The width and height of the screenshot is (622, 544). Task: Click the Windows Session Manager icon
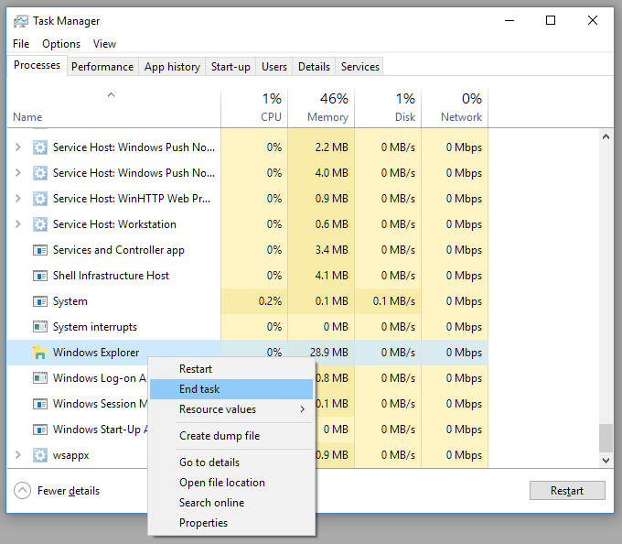(x=39, y=404)
